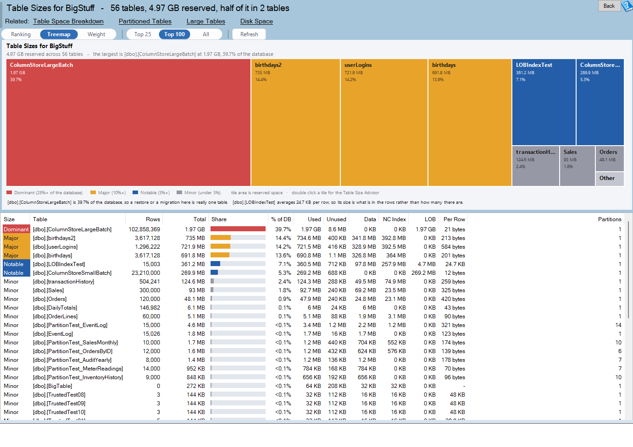Sort by the Data column header
The height and width of the screenshot is (447, 633).
point(363,219)
